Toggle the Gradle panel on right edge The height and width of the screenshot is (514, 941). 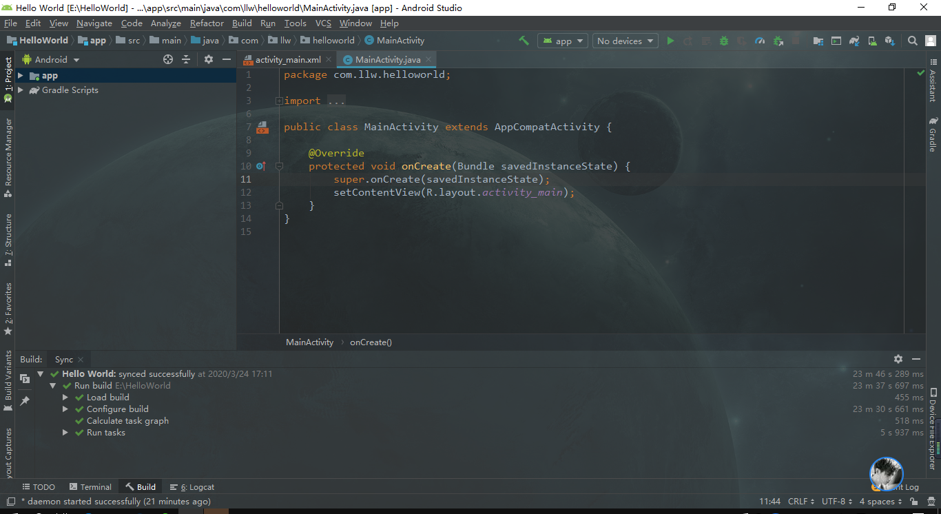pos(933,134)
